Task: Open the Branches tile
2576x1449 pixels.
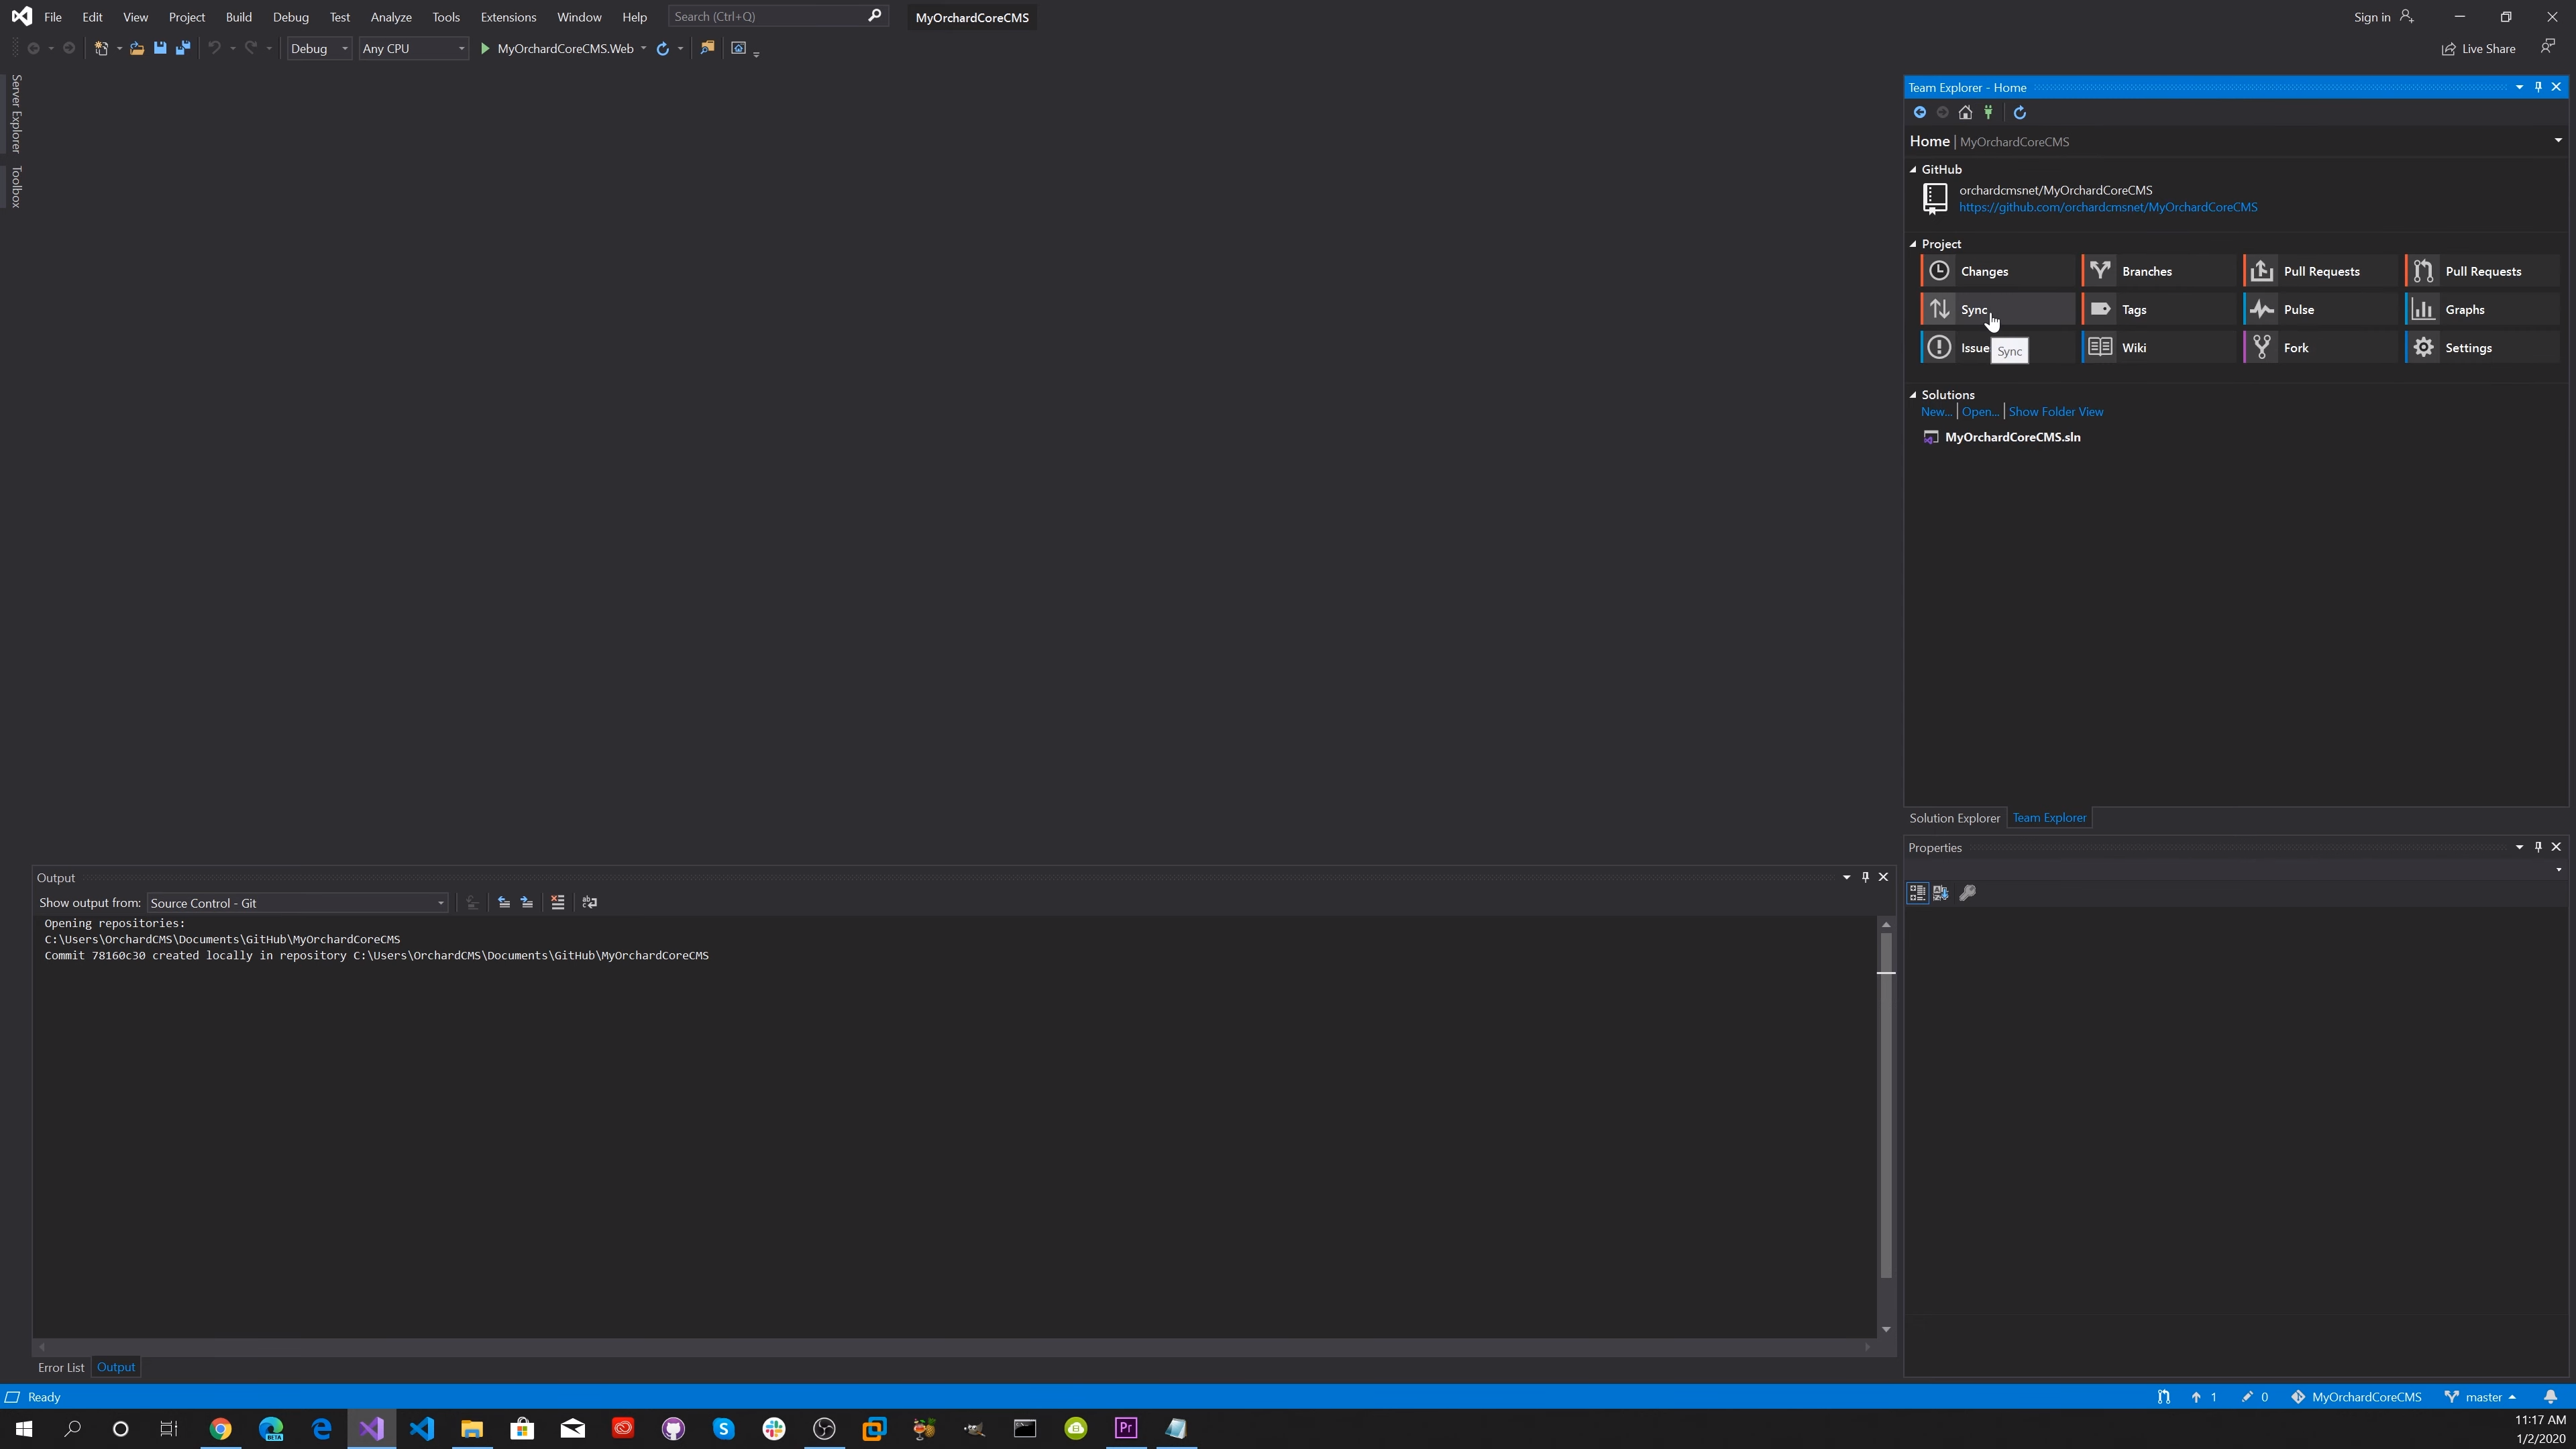Action: coord(2158,271)
